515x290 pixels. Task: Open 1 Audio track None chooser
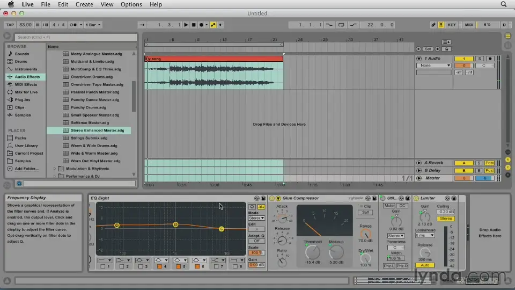433,66
